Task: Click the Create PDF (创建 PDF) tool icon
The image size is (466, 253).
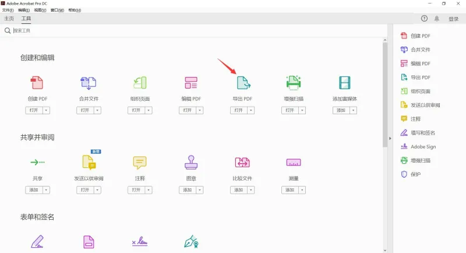Action: [37, 83]
